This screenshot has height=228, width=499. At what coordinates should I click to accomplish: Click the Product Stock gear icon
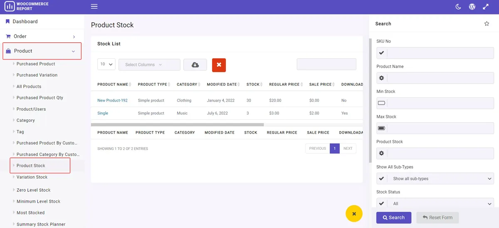point(382,153)
